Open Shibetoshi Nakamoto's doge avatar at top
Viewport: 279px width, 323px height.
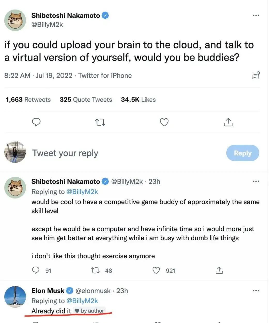click(x=15, y=20)
